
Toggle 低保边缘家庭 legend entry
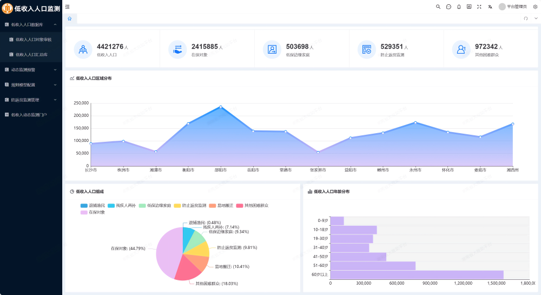(x=155, y=206)
